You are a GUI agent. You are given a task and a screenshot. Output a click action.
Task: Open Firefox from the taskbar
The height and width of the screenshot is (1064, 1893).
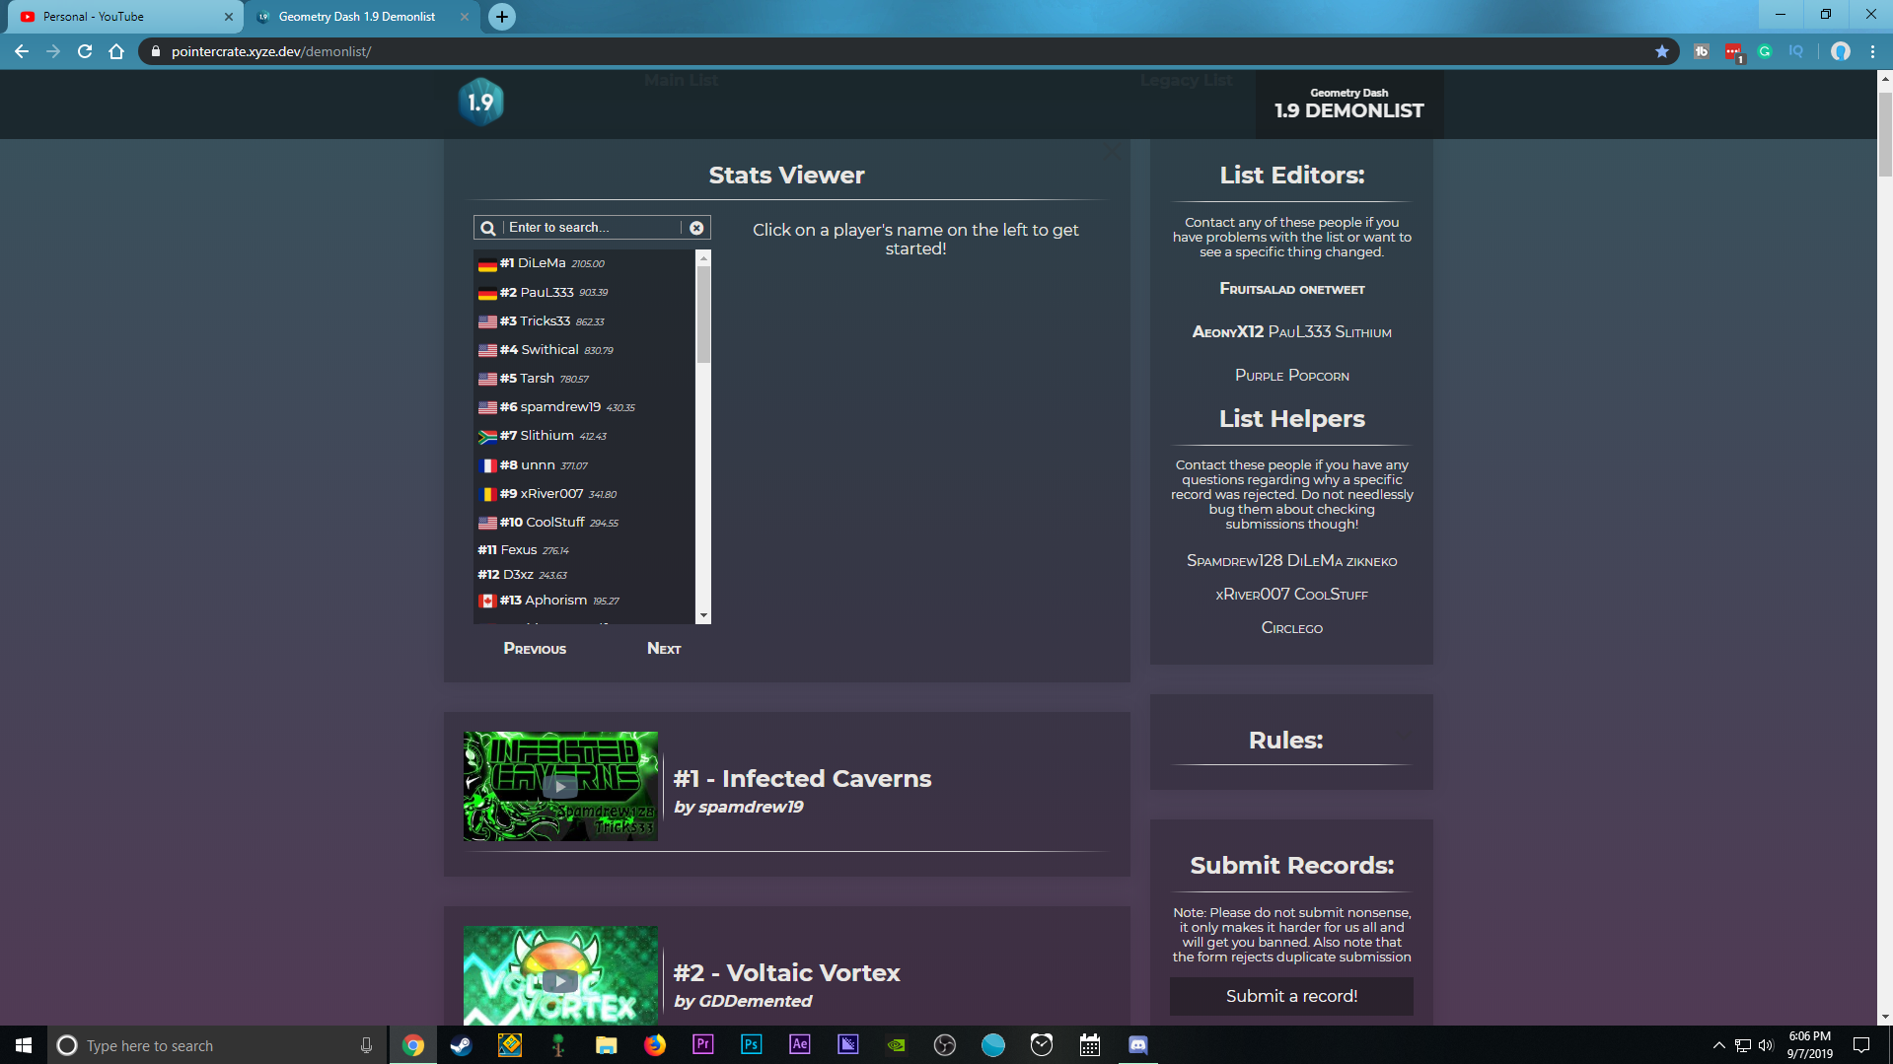click(x=654, y=1045)
